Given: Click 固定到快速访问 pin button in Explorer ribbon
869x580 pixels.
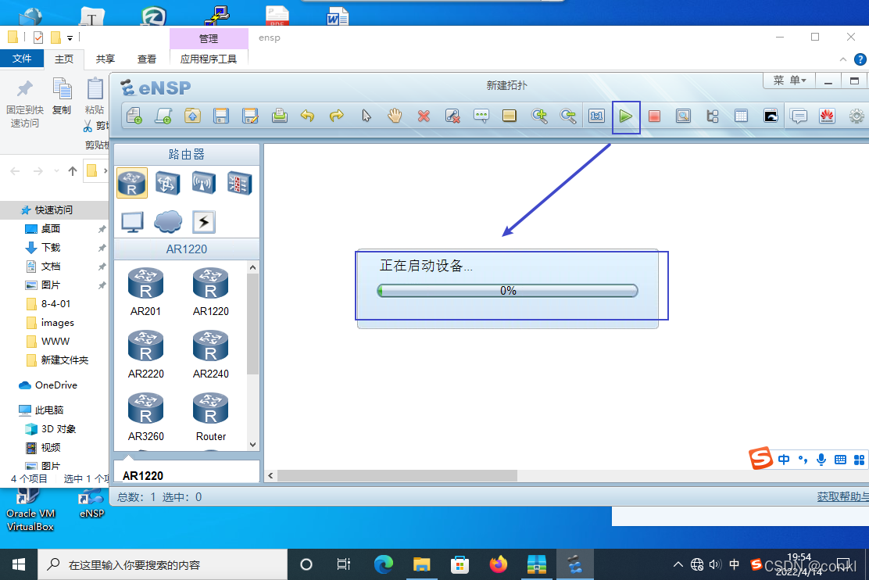Looking at the screenshot, I should (25, 104).
